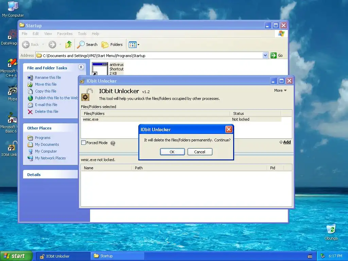
Task: Open View menu in Startup window
Action: click(48, 34)
